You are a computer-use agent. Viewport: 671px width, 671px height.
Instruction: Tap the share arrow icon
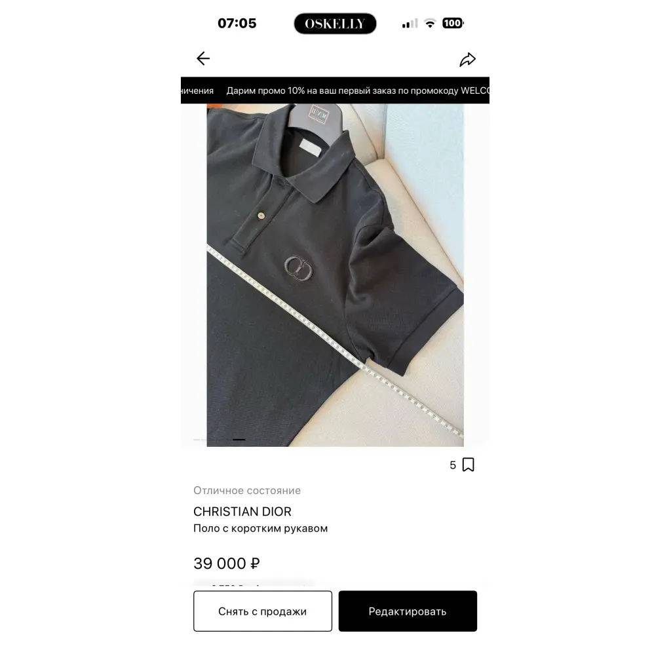(x=467, y=60)
